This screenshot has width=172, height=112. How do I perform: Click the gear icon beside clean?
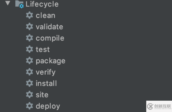[30, 15]
